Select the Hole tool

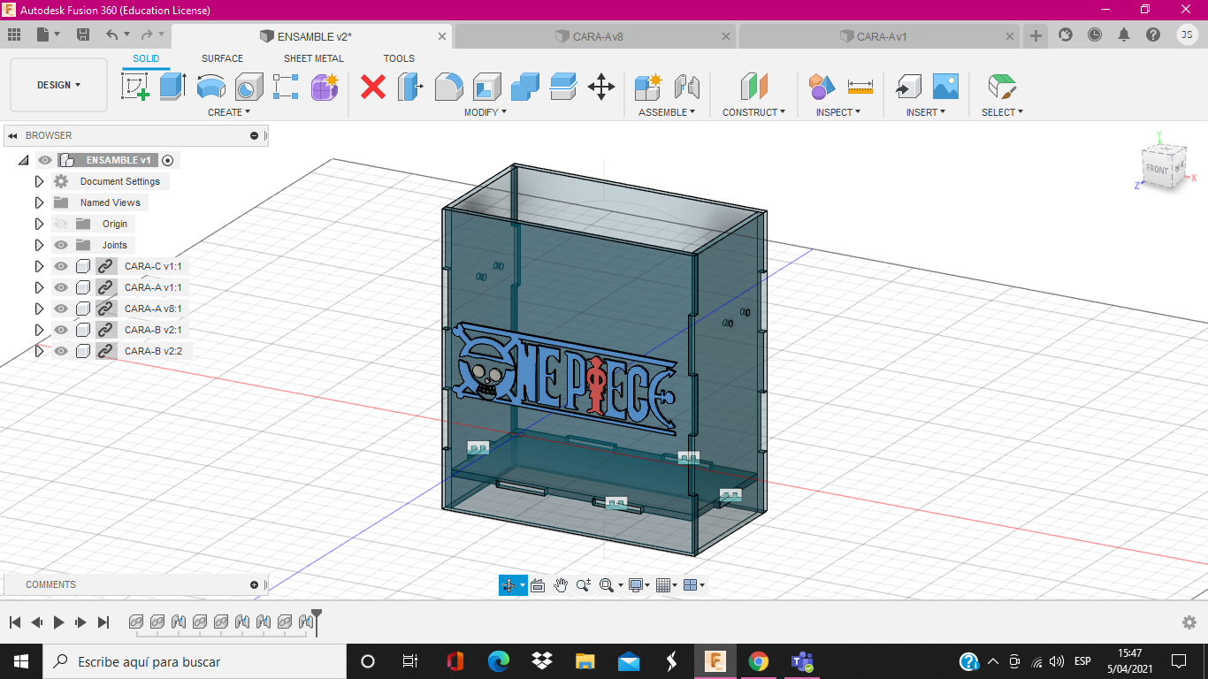(248, 87)
